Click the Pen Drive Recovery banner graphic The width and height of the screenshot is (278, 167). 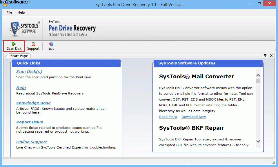[72, 27]
